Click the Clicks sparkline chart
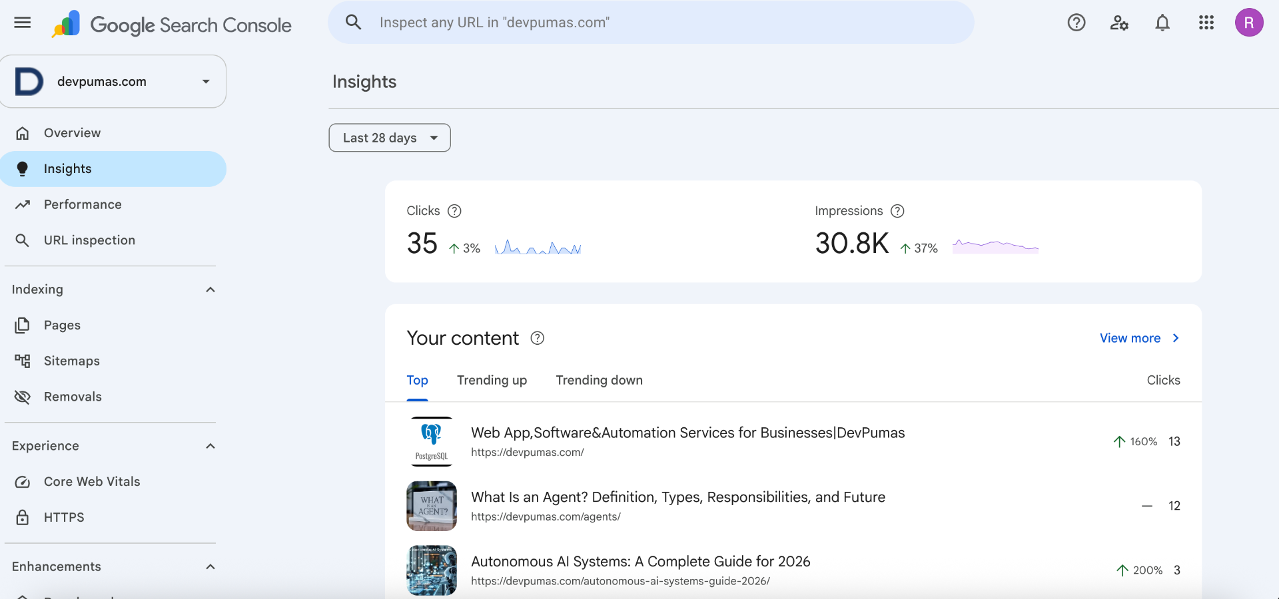Image resolution: width=1279 pixels, height=599 pixels. pos(538,248)
